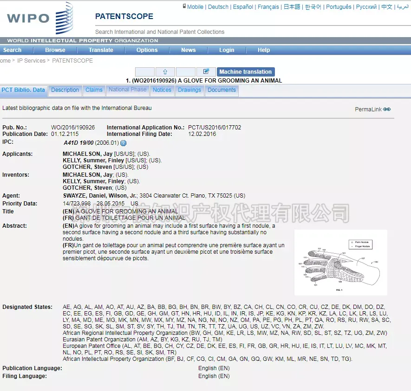Switch to the National Phase tab
Viewport: 411px width, 391px height.
coord(128,90)
